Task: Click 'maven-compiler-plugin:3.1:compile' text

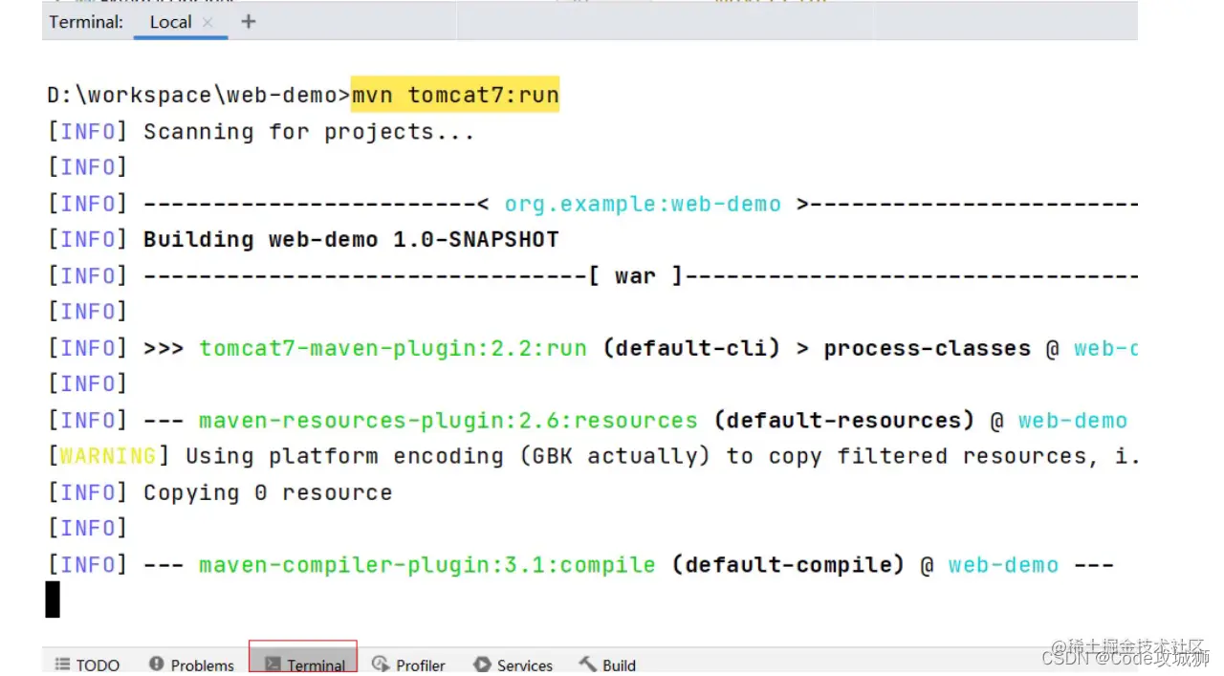Action: 427,565
